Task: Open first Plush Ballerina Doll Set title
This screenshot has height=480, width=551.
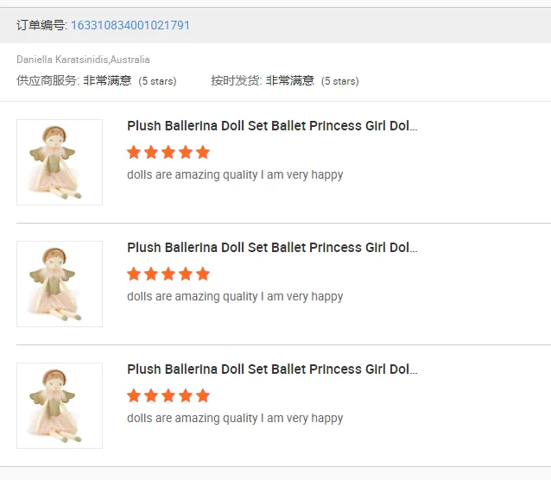Action: (272, 126)
